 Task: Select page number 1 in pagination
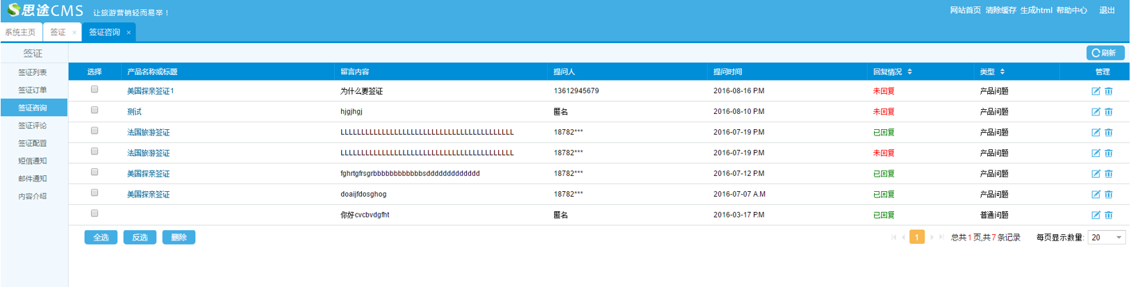917,238
